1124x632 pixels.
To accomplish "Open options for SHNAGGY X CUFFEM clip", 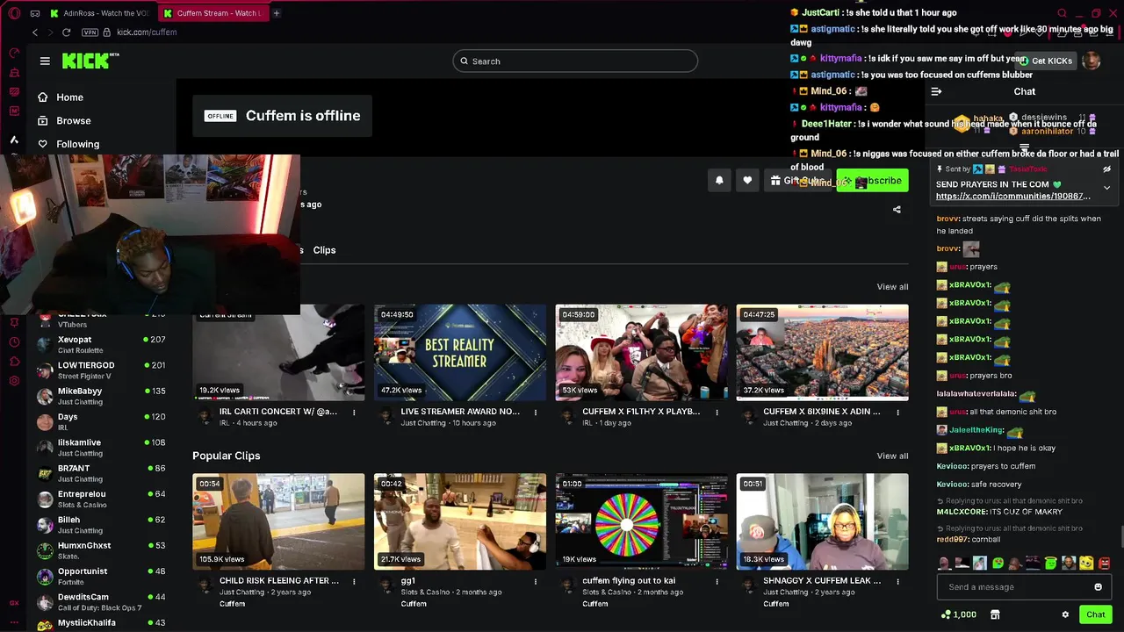I will [897, 581].
